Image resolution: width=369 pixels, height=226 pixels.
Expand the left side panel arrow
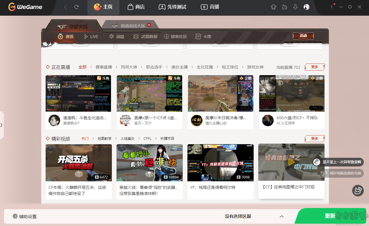[x=2, y=125]
